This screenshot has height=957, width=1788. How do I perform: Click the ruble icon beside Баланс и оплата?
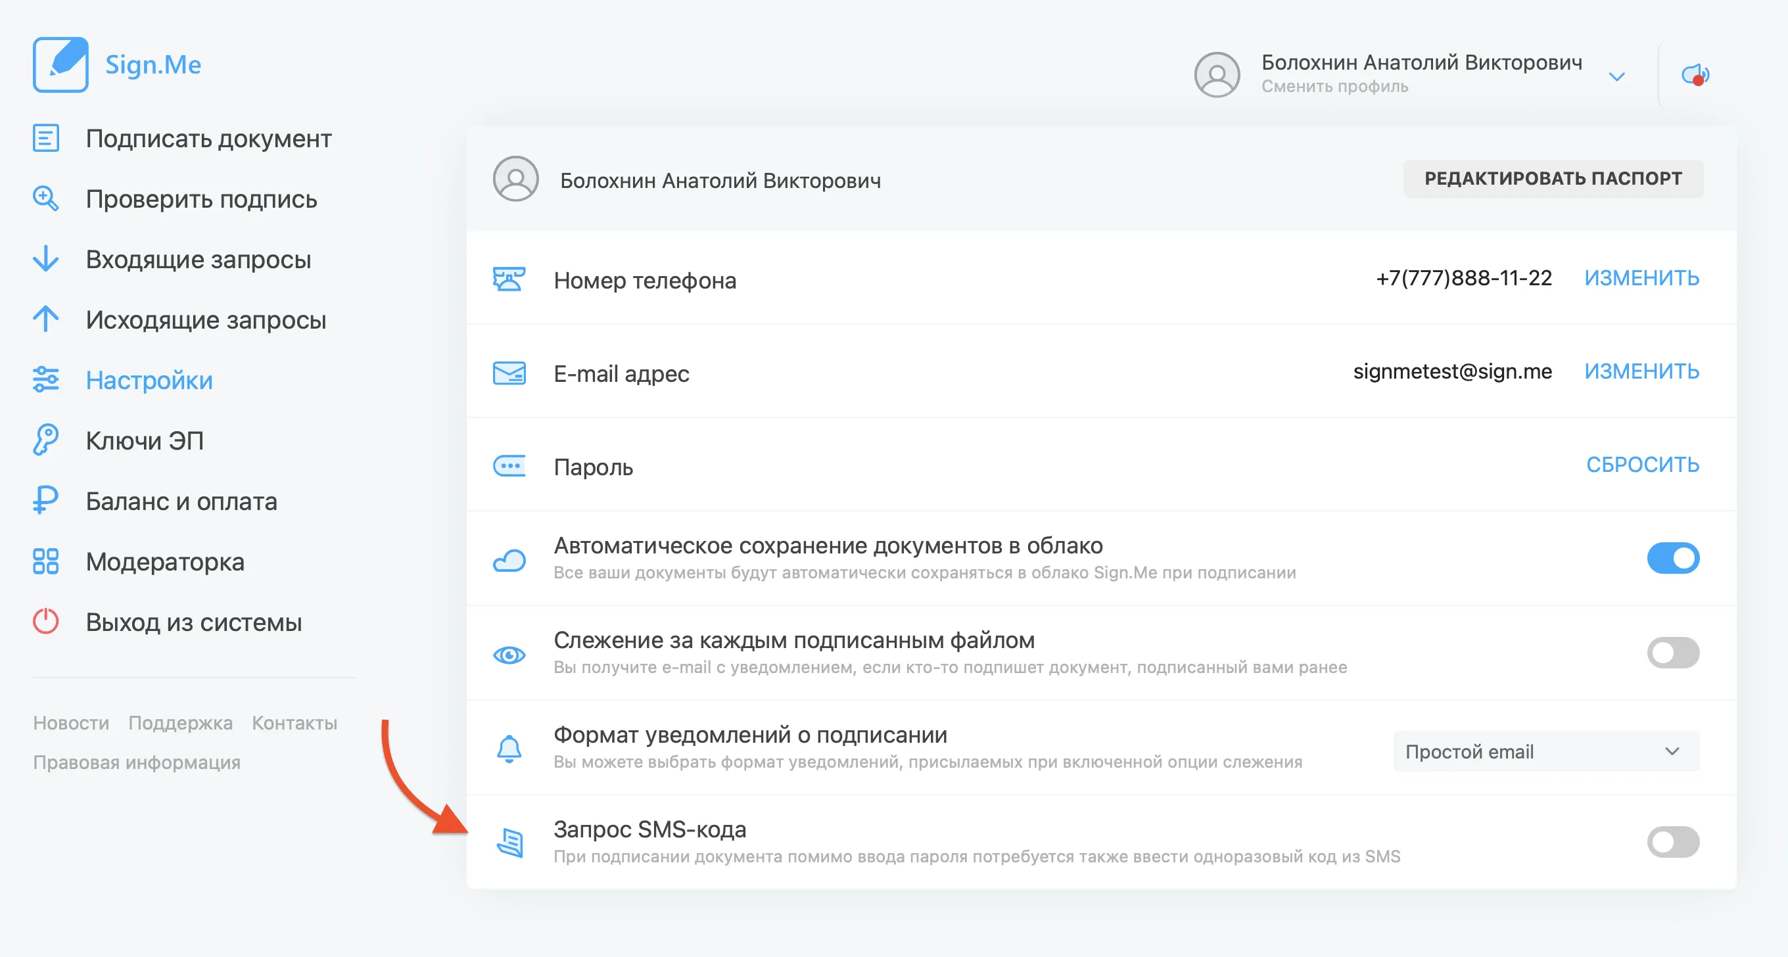click(x=46, y=500)
